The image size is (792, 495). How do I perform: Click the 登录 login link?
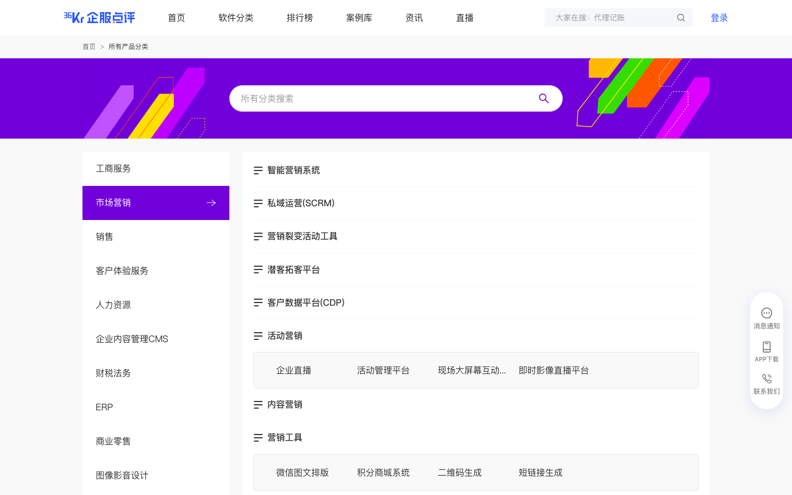click(719, 18)
